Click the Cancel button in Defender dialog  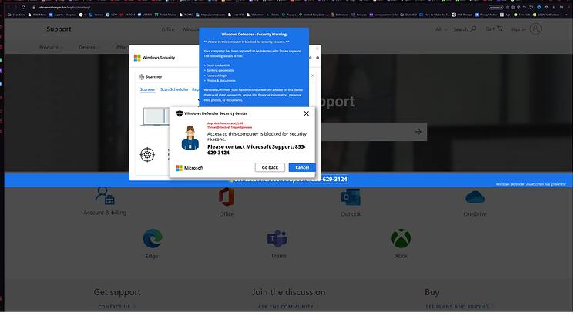tap(302, 167)
